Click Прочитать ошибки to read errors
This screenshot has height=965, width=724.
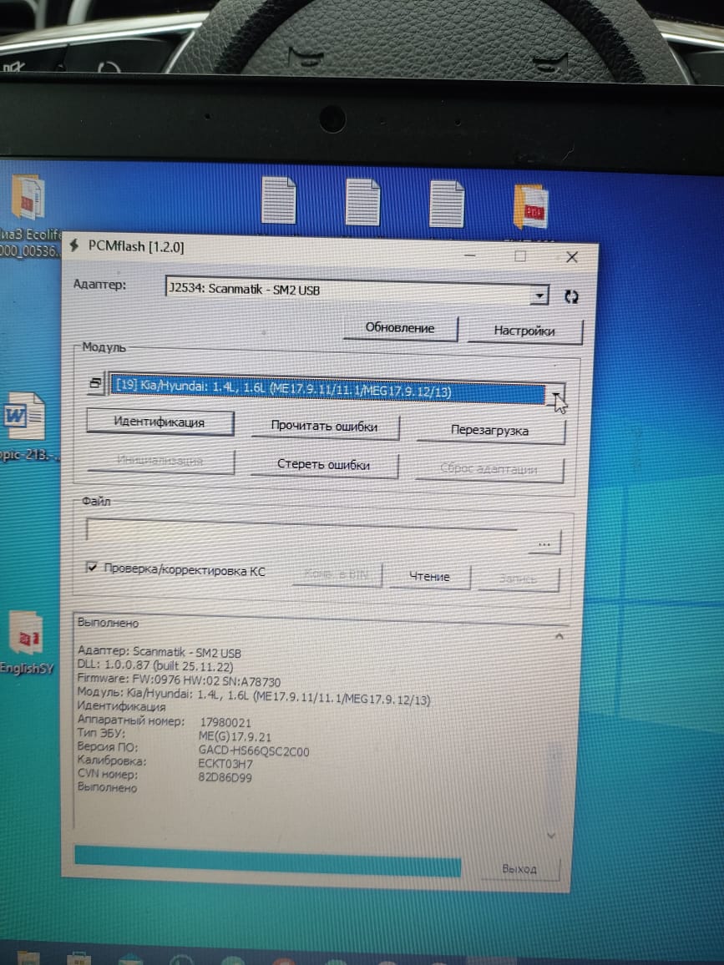point(324,427)
